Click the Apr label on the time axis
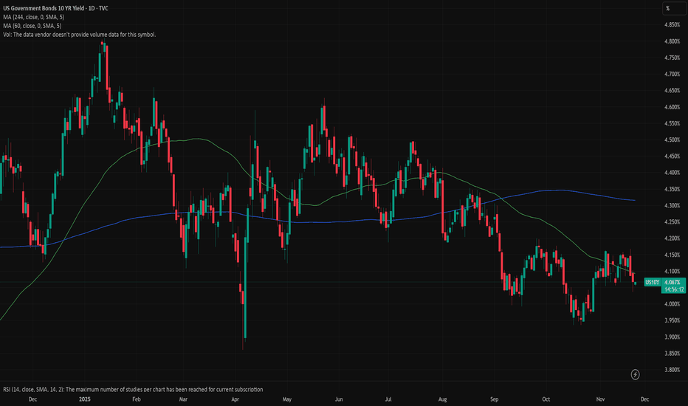The image size is (688, 406). tap(235, 399)
